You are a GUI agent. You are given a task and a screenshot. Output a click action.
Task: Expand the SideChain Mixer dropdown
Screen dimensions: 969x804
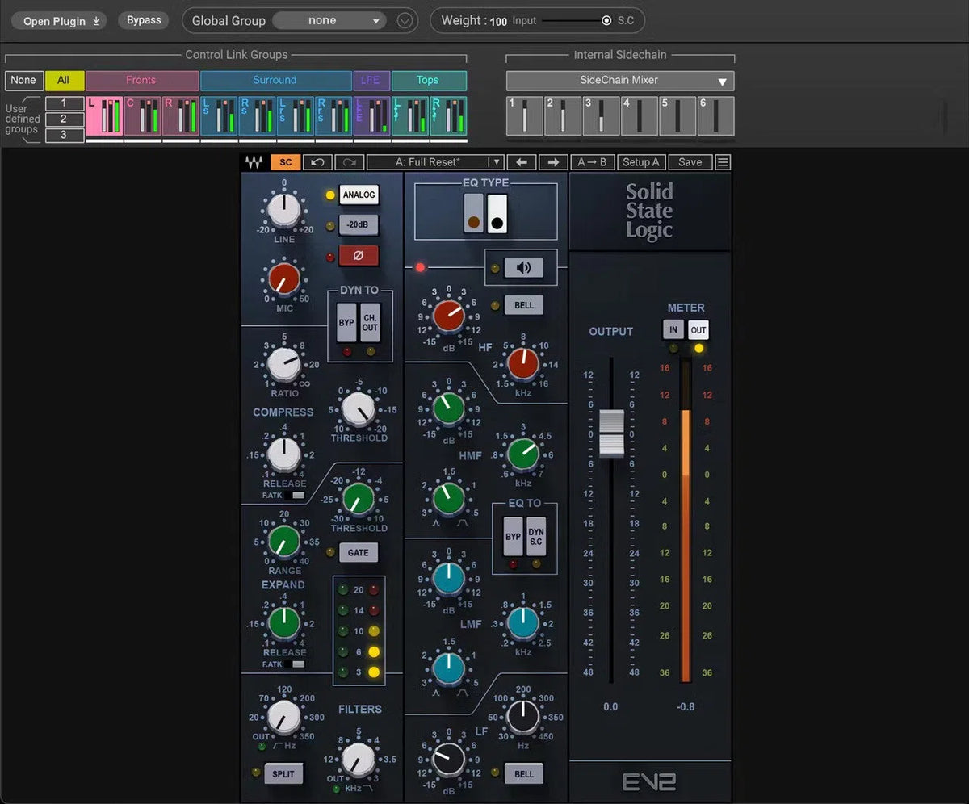pyautogui.click(x=619, y=81)
